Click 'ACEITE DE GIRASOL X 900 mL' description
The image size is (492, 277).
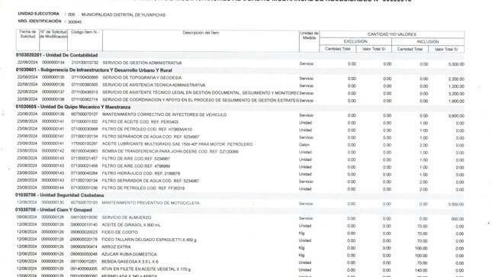click(x=131, y=225)
